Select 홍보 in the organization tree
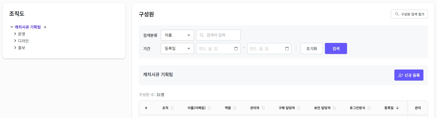This screenshot has width=437, height=118. (x=22, y=48)
